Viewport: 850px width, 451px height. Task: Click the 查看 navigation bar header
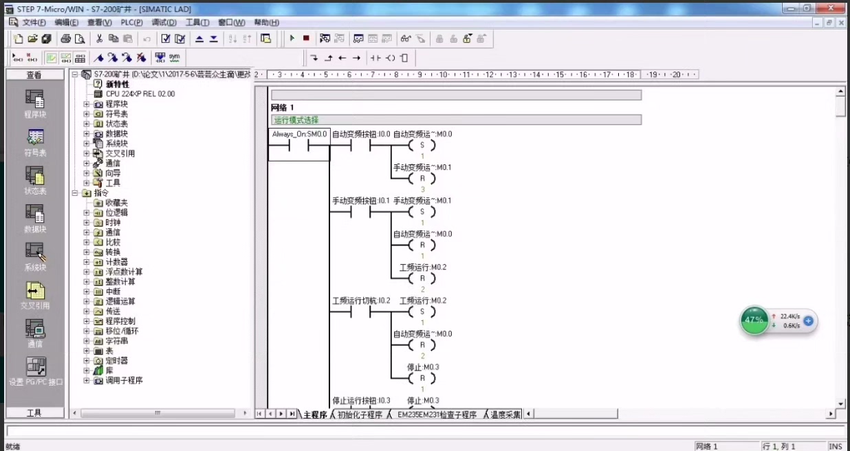[x=34, y=75]
